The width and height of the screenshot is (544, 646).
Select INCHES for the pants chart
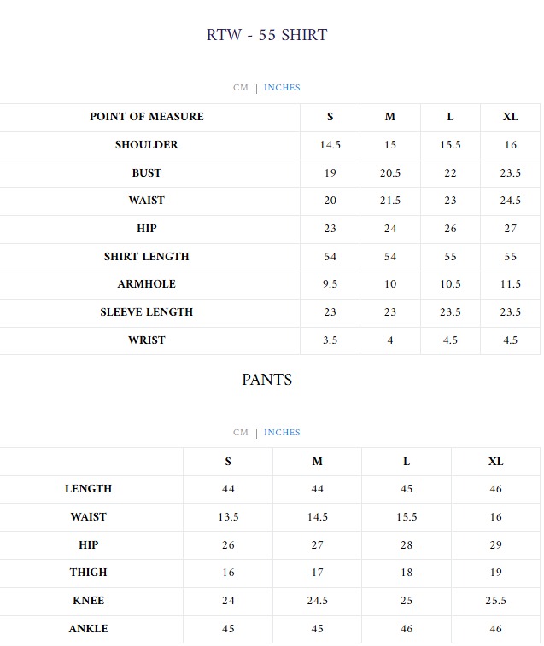click(282, 433)
